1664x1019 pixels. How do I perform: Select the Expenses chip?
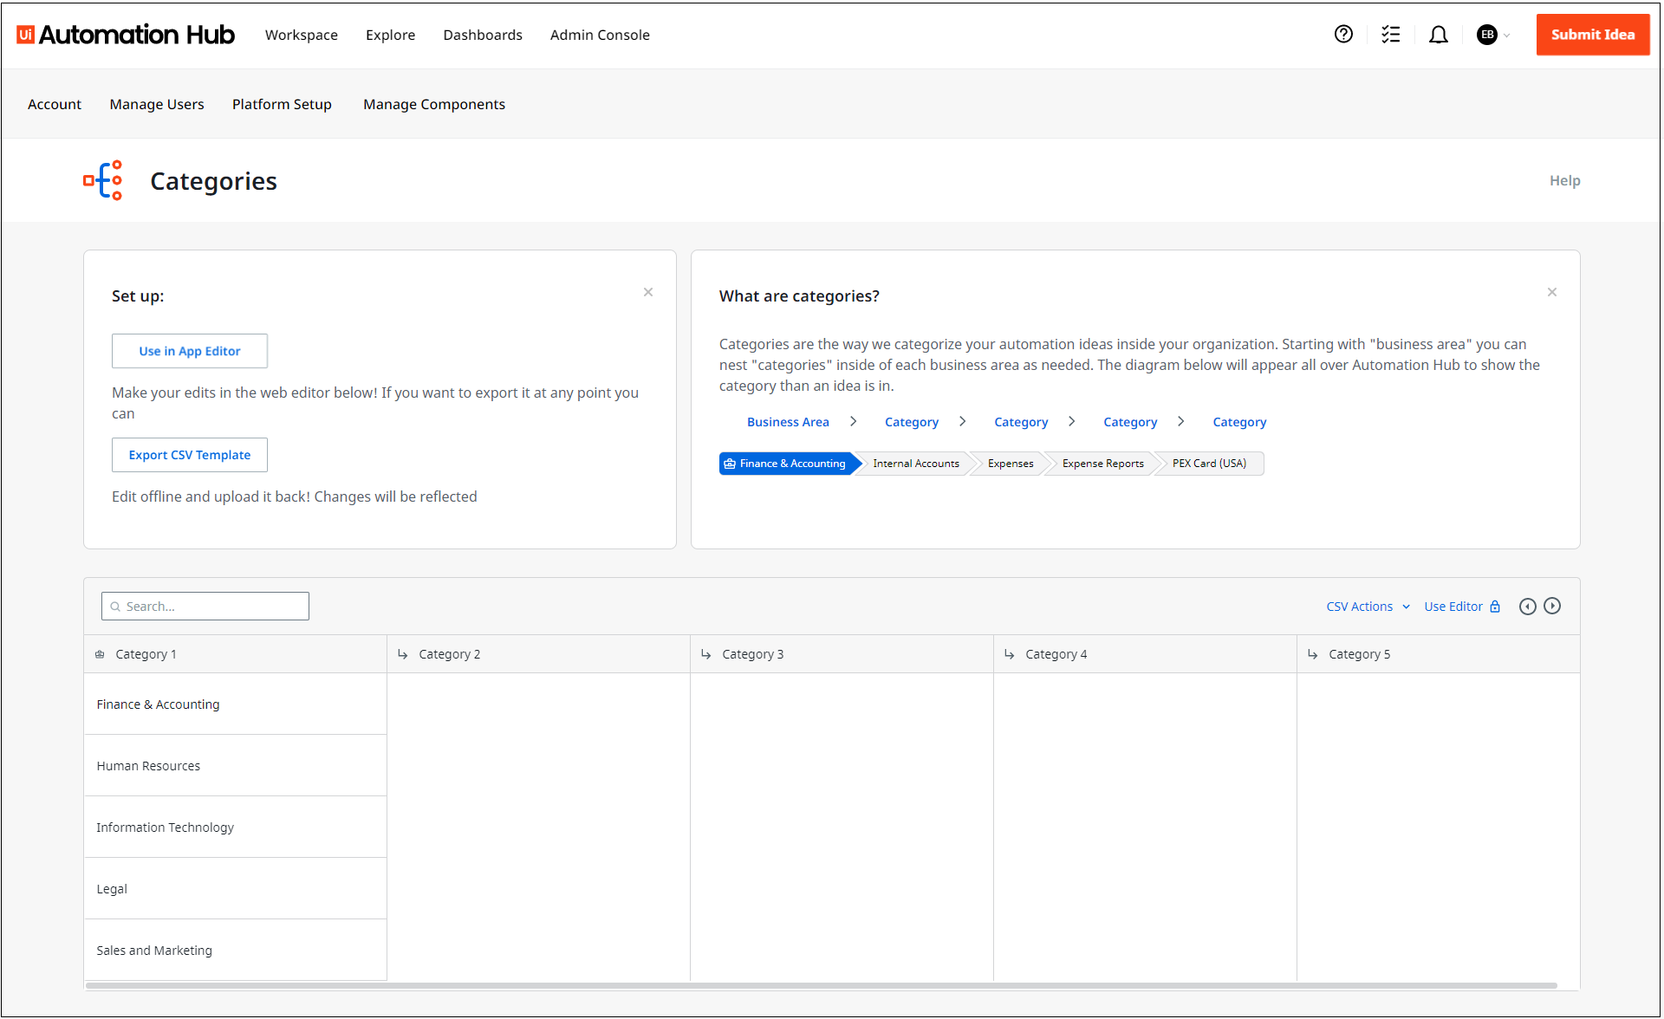click(x=1011, y=464)
